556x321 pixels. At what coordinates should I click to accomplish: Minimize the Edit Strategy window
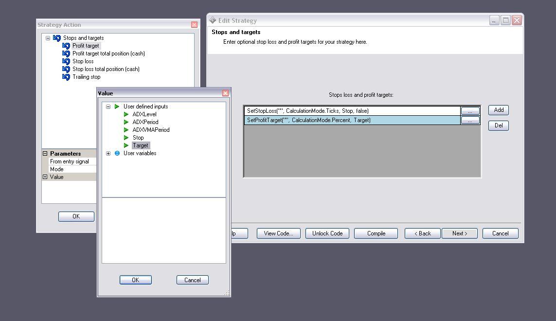click(494, 20)
